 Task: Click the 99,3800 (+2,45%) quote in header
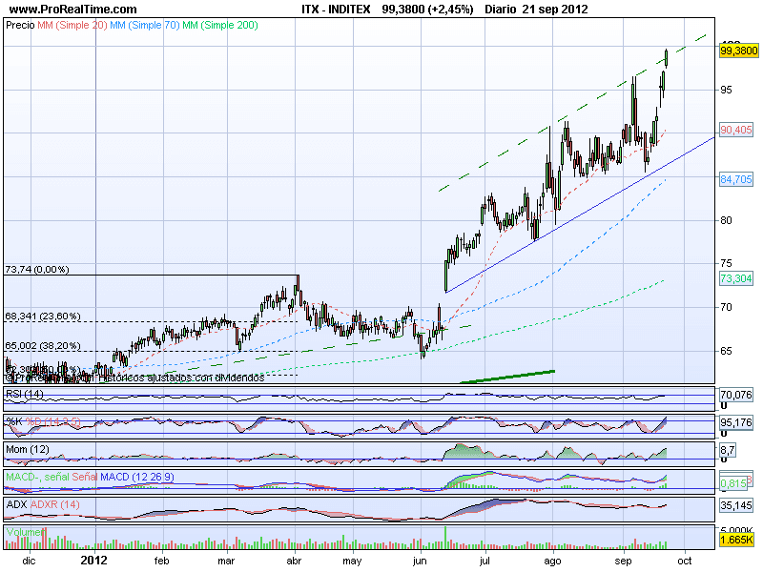pyautogui.click(x=427, y=10)
